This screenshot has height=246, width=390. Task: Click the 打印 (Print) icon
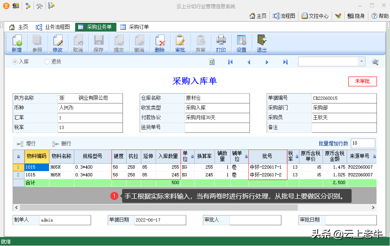[x=221, y=44]
